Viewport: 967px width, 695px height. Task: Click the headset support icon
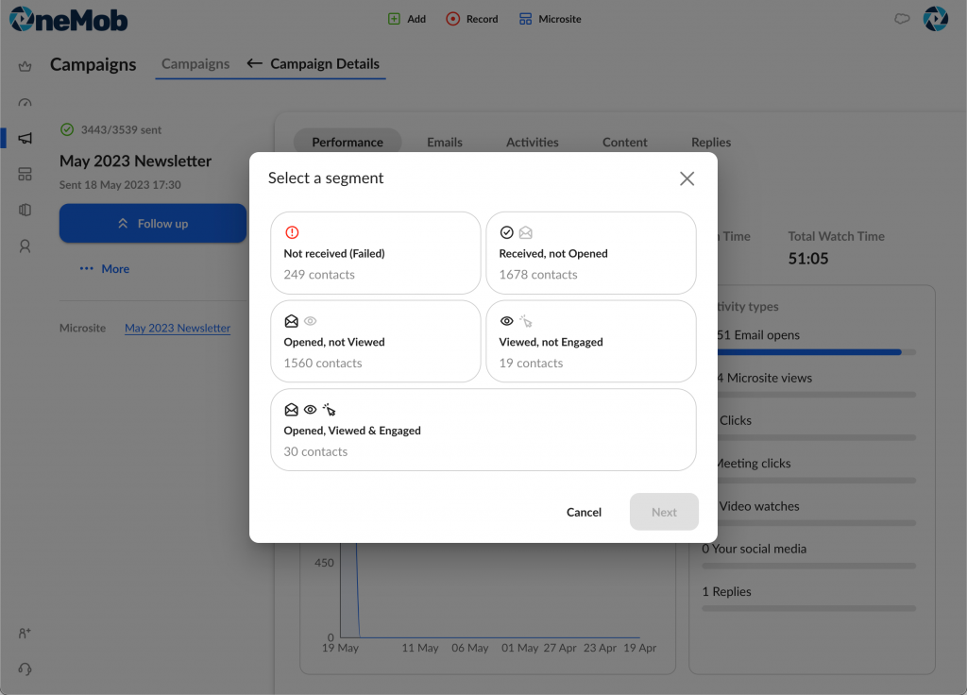click(x=25, y=669)
